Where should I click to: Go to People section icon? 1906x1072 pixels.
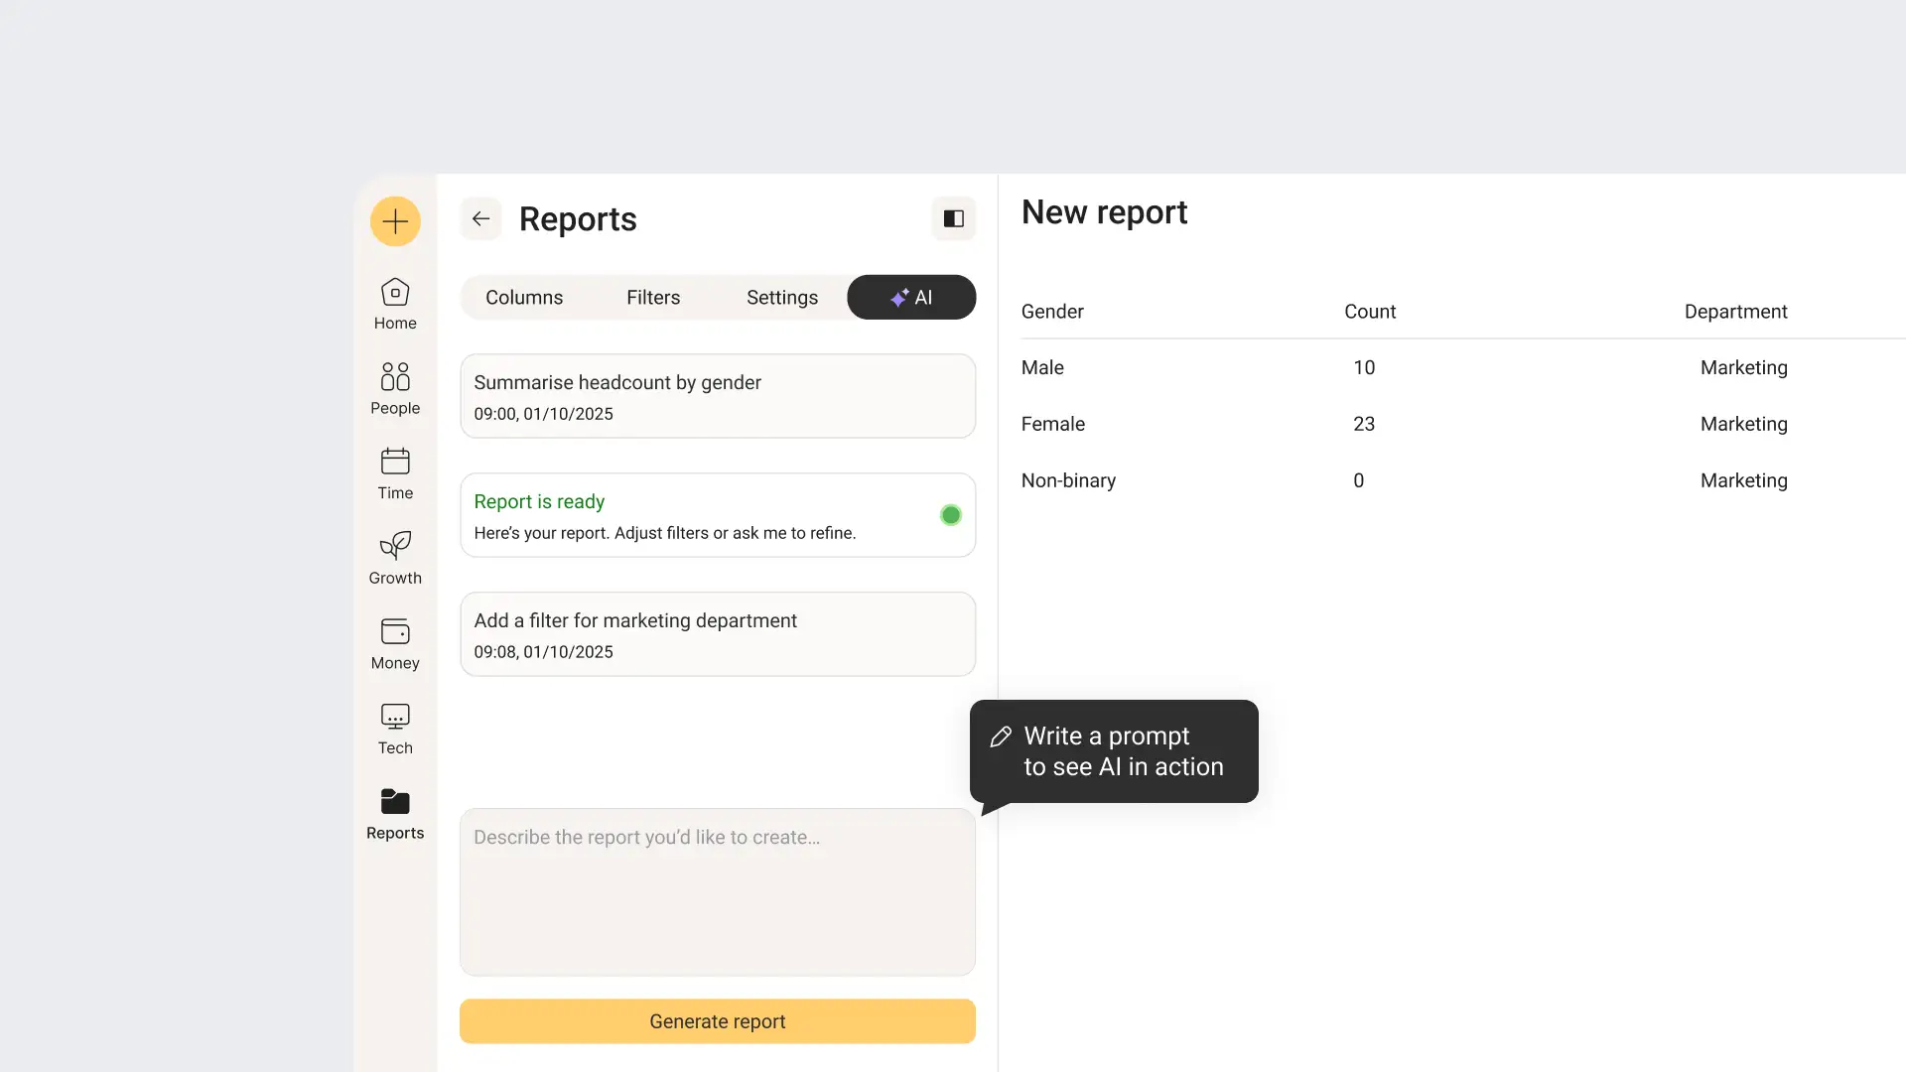(x=395, y=377)
